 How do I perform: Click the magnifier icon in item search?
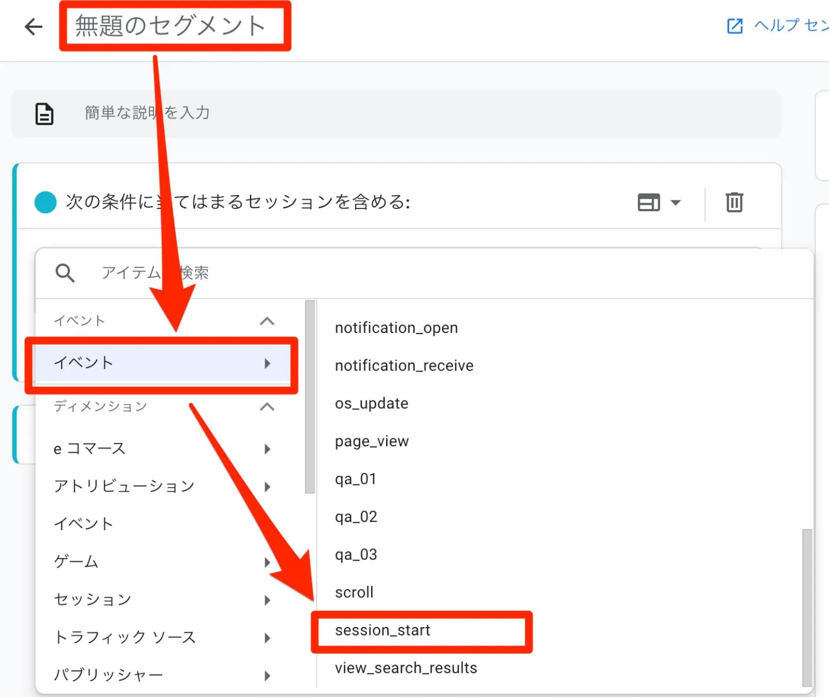pyautogui.click(x=65, y=273)
